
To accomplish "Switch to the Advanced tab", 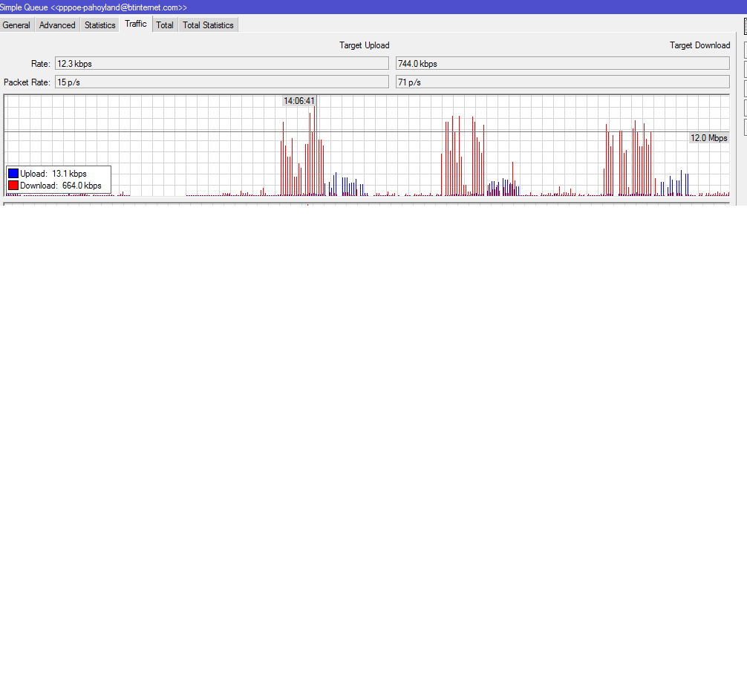I will [57, 25].
